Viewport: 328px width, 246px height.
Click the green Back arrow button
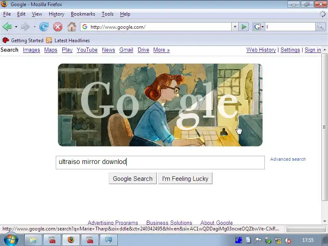(7, 27)
